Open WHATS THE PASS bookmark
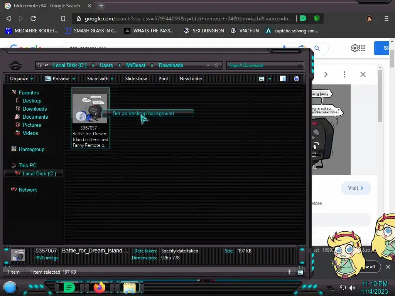 149,31
